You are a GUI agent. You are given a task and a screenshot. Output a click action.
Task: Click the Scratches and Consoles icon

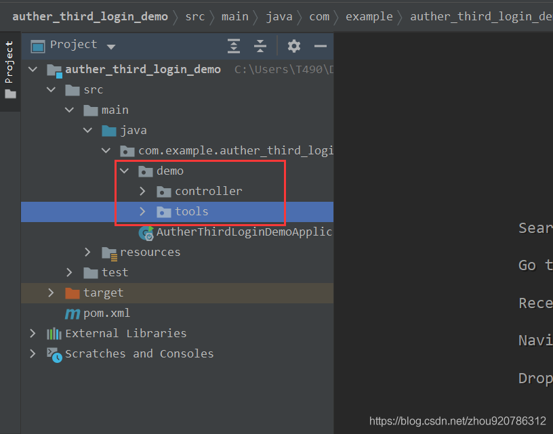point(55,355)
